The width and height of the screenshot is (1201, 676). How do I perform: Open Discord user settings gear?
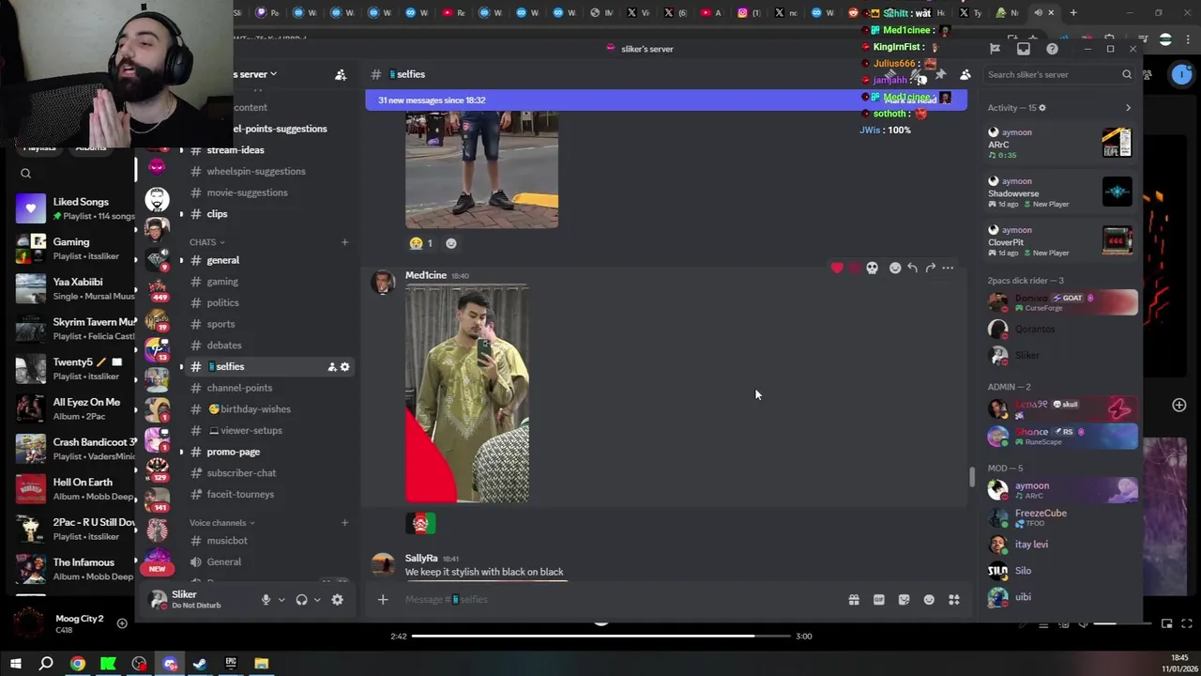(x=337, y=600)
